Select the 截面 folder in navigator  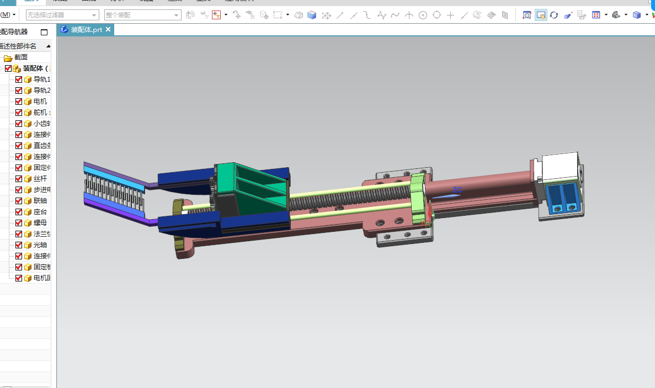pos(21,57)
